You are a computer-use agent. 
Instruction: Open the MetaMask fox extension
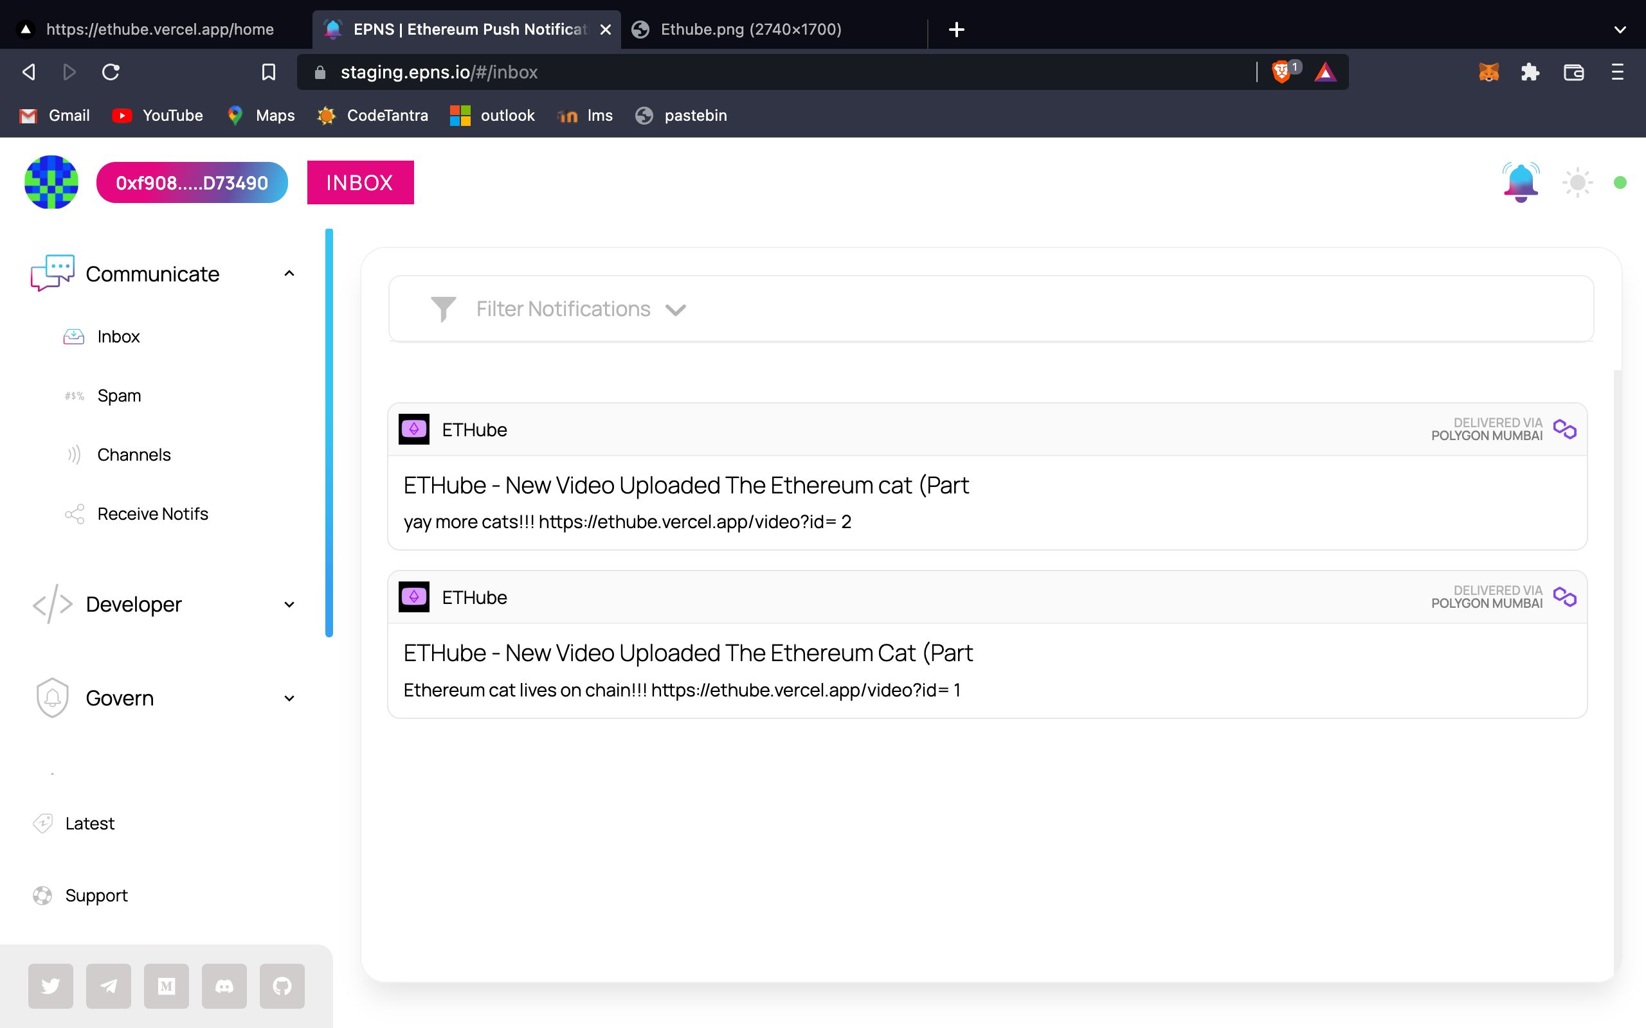tap(1488, 72)
